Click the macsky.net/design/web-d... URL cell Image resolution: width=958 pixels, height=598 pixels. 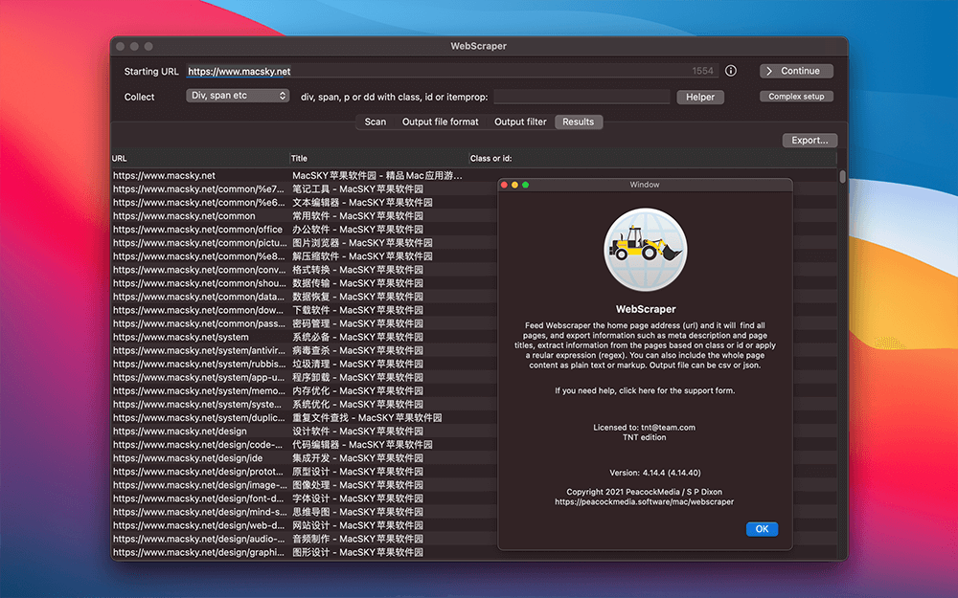point(200,525)
